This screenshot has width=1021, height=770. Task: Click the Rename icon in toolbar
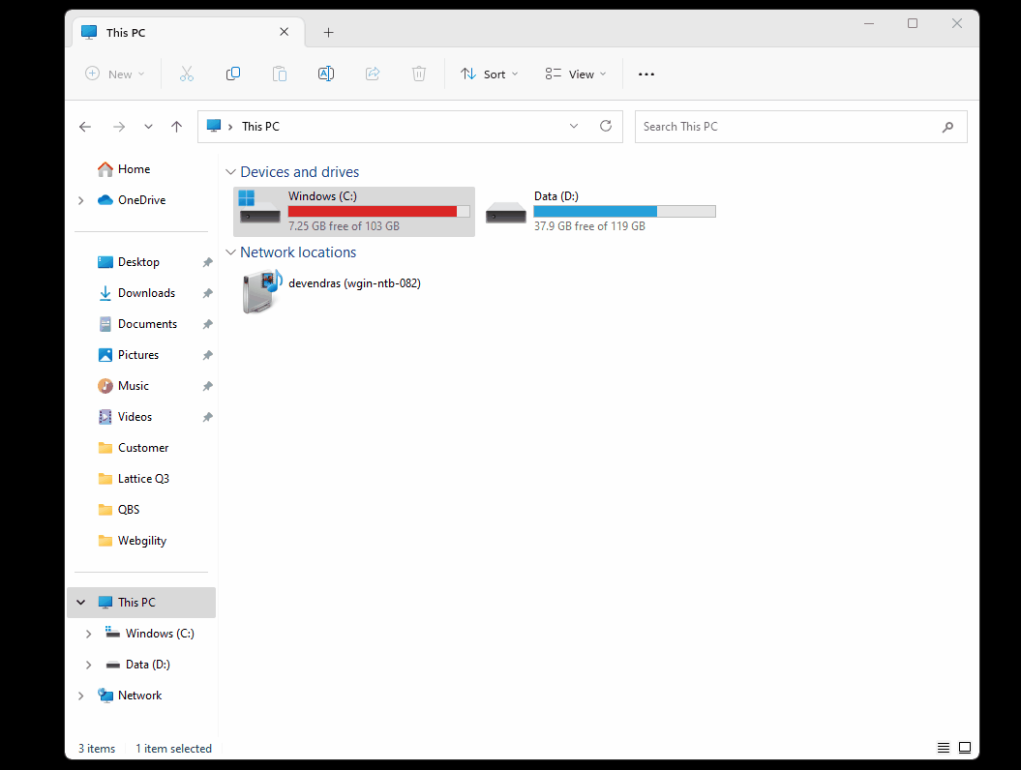pyautogui.click(x=326, y=74)
